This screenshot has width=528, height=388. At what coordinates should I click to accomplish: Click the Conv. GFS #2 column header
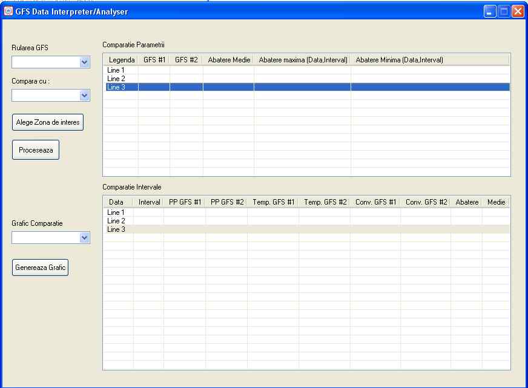(x=426, y=202)
